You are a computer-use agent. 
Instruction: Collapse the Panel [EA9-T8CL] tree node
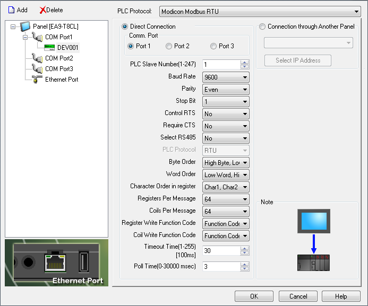(13, 27)
